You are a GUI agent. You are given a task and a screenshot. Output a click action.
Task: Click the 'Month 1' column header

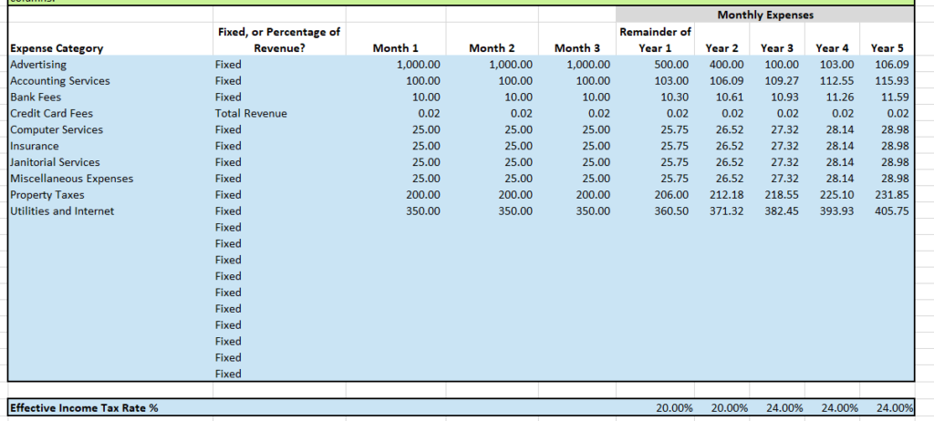(x=396, y=48)
